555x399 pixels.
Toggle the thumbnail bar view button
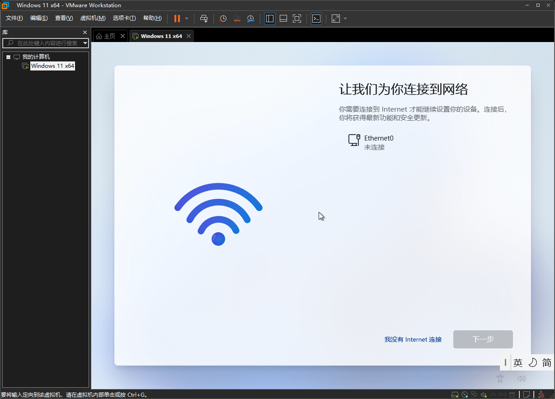(283, 19)
